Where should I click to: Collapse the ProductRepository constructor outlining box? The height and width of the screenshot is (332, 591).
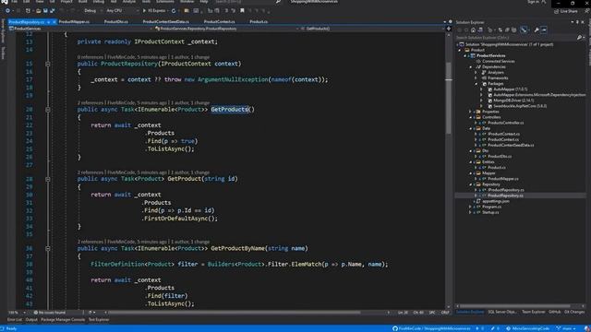click(x=48, y=64)
